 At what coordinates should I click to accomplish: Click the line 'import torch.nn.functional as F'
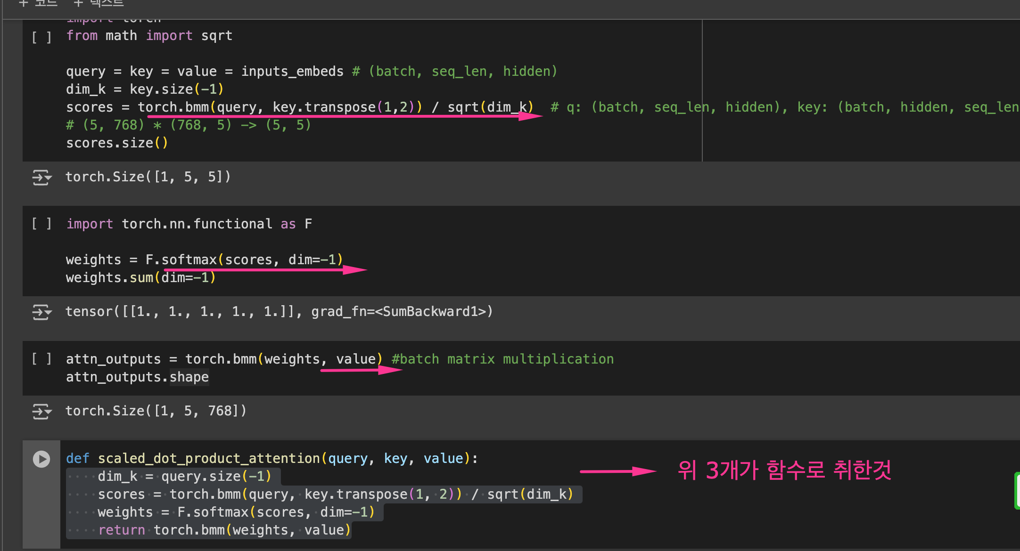pos(189,224)
